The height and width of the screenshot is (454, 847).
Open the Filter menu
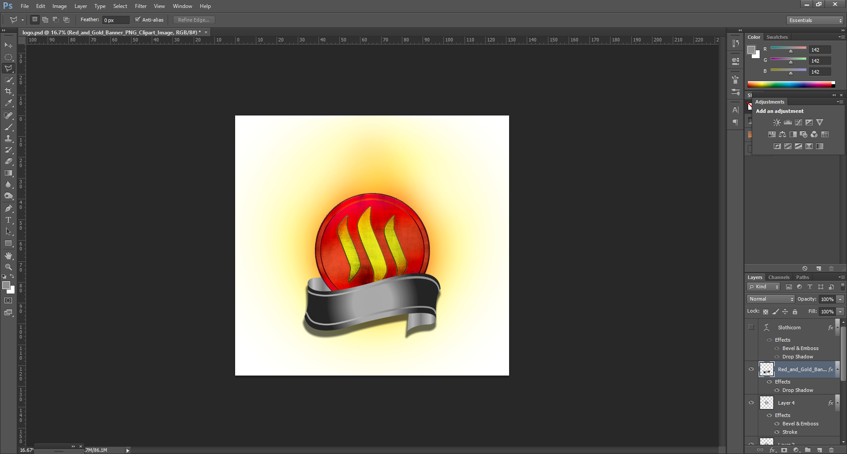pos(141,6)
